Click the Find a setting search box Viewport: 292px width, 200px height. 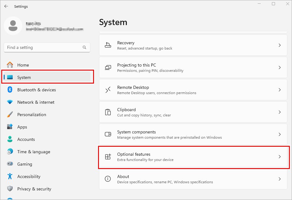47,47
